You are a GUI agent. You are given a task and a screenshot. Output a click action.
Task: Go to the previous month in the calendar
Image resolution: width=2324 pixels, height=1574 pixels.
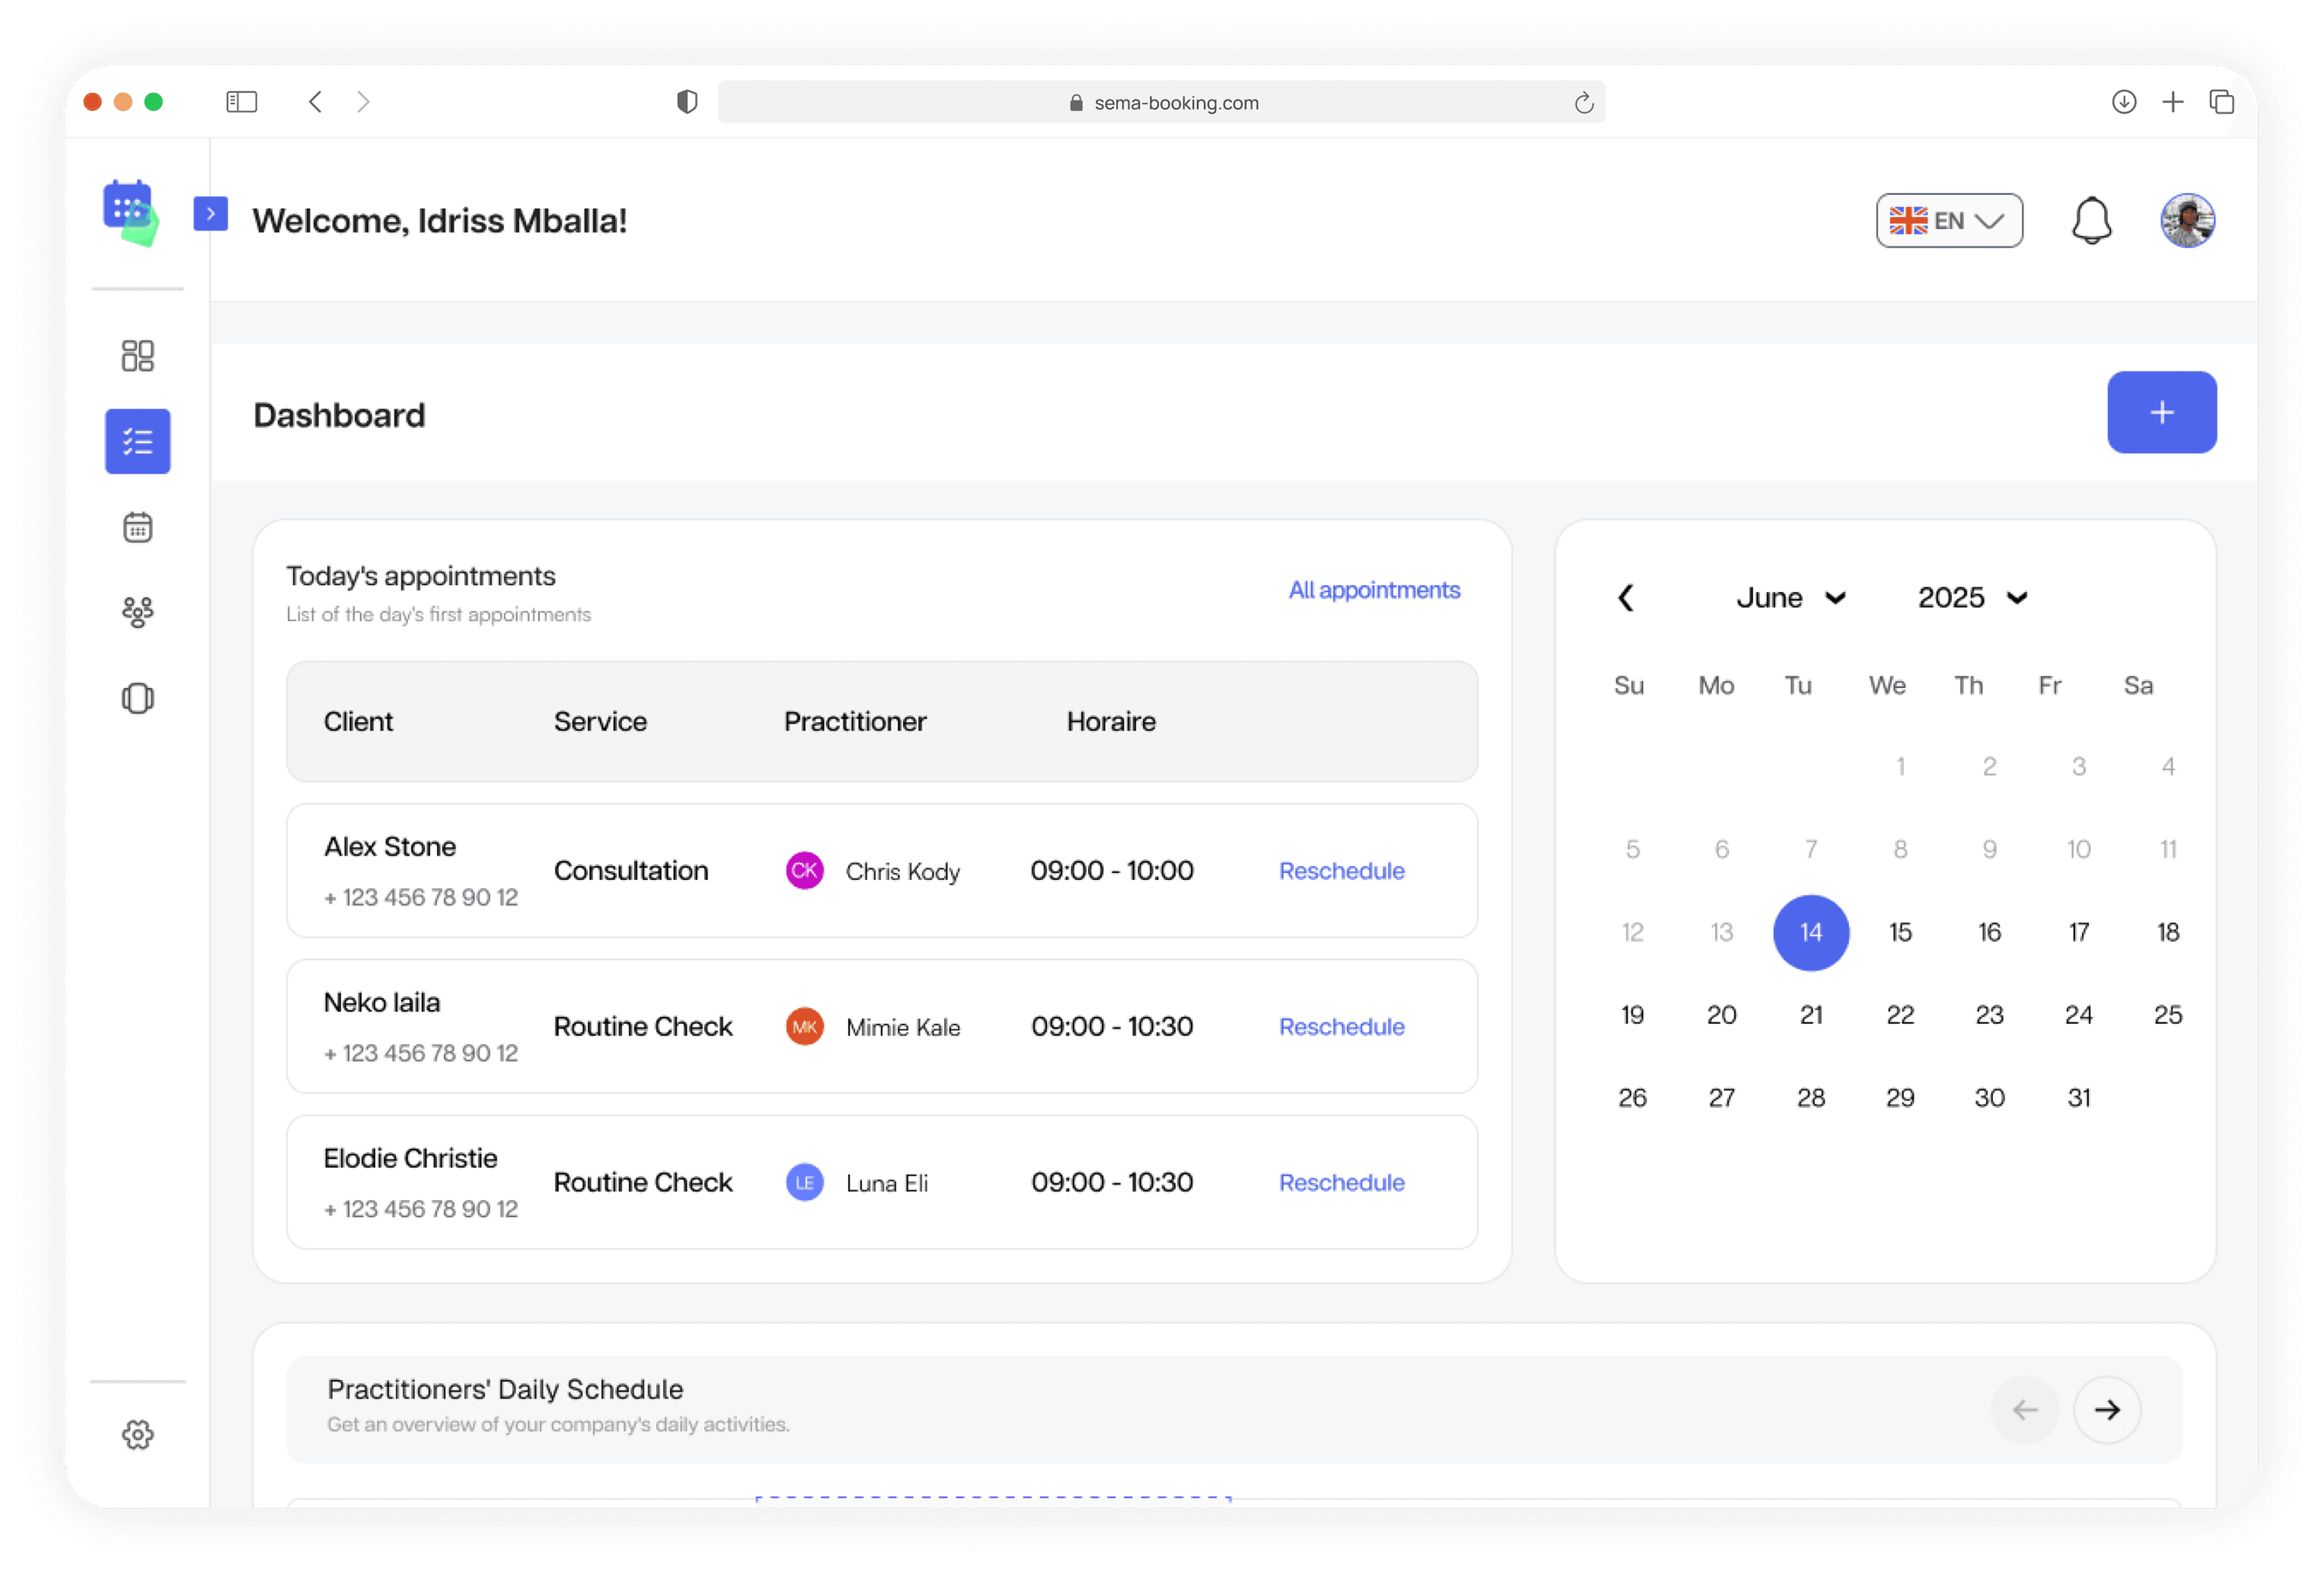1626,598
